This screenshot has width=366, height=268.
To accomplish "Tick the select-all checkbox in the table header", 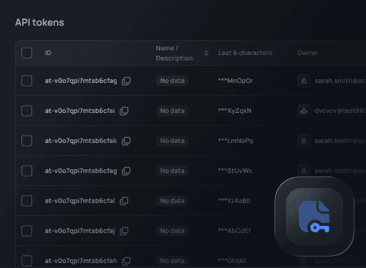I will (x=26, y=53).
